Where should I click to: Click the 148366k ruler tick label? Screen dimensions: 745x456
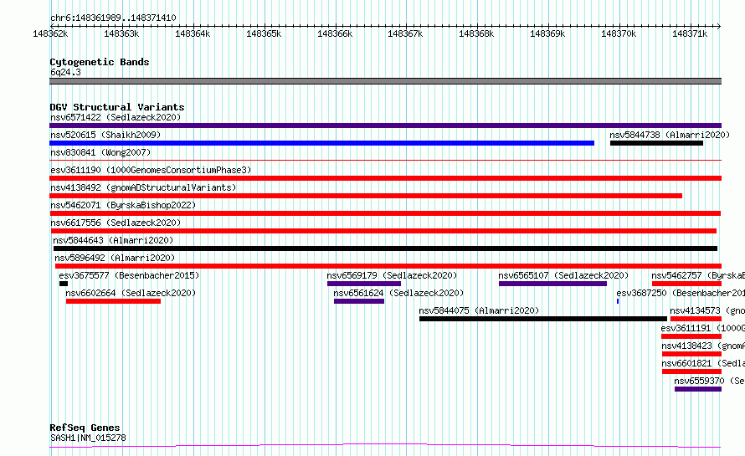pyautogui.click(x=335, y=33)
